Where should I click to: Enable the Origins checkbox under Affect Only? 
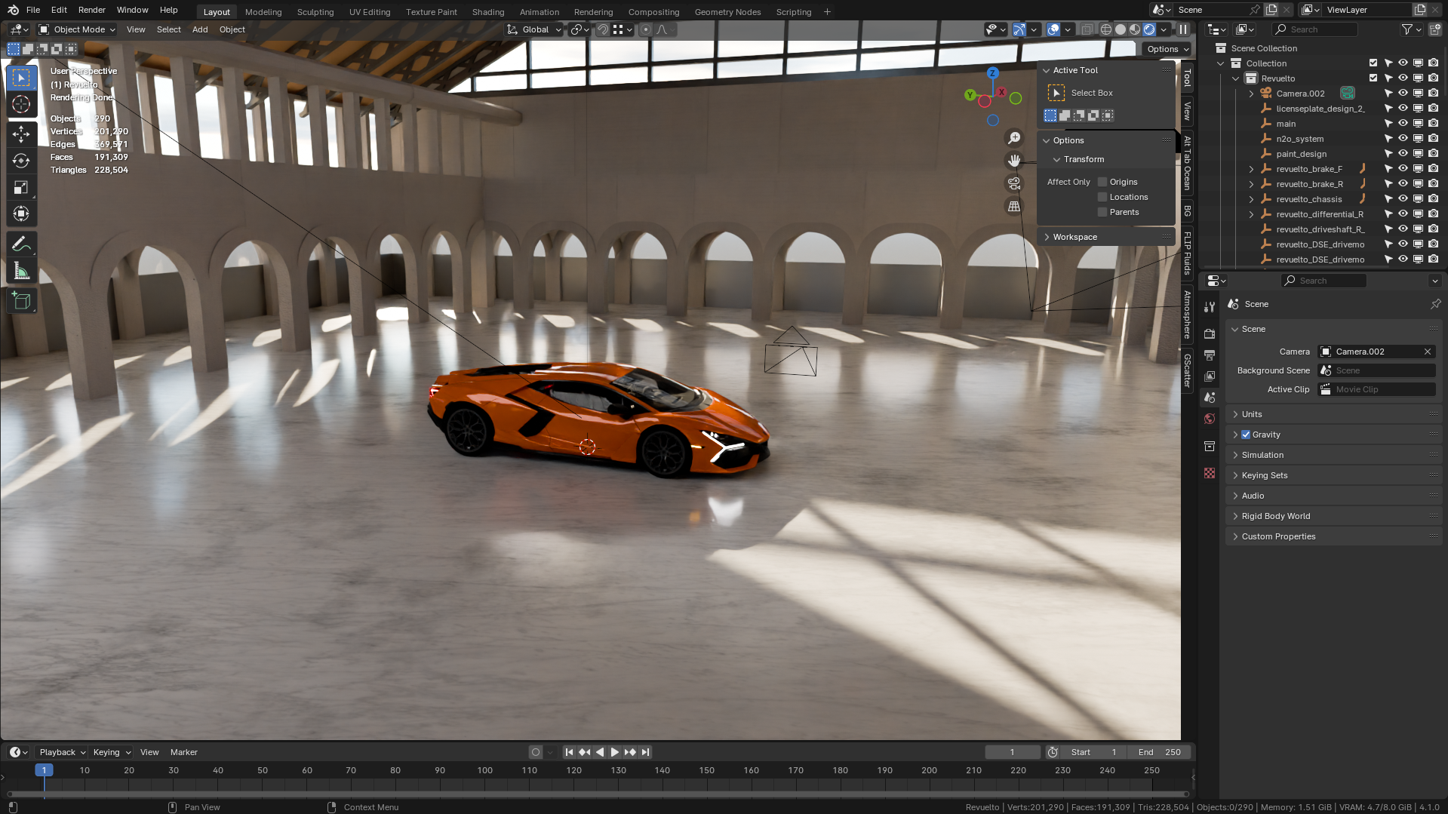(1102, 181)
